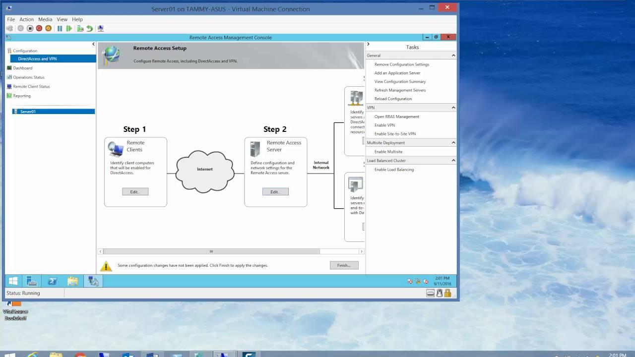Select the Server01 entry
Image resolution: width=635 pixels, height=357 pixels.
point(54,112)
